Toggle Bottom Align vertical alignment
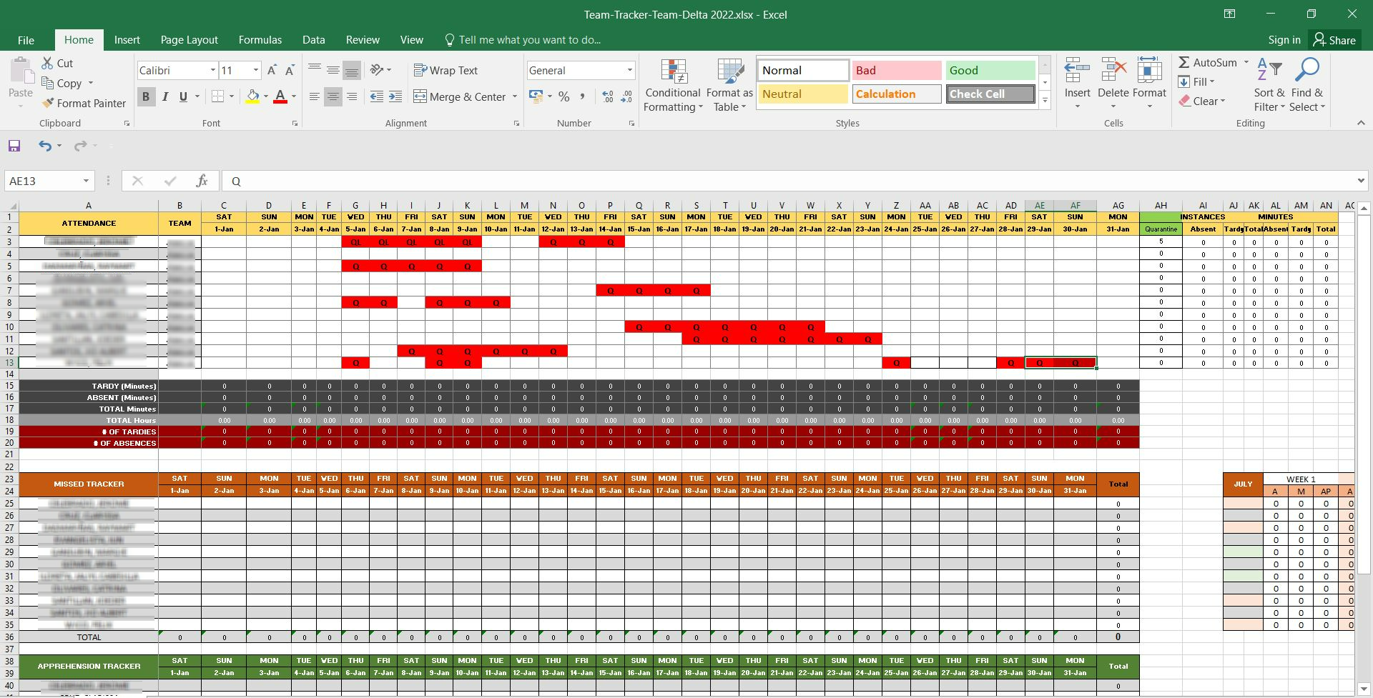This screenshot has width=1373, height=698. (x=351, y=70)
